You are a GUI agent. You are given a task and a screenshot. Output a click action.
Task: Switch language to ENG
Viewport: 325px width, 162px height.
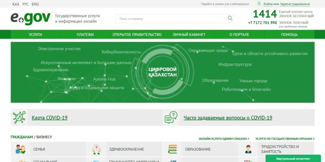click(x=35, y=4)
